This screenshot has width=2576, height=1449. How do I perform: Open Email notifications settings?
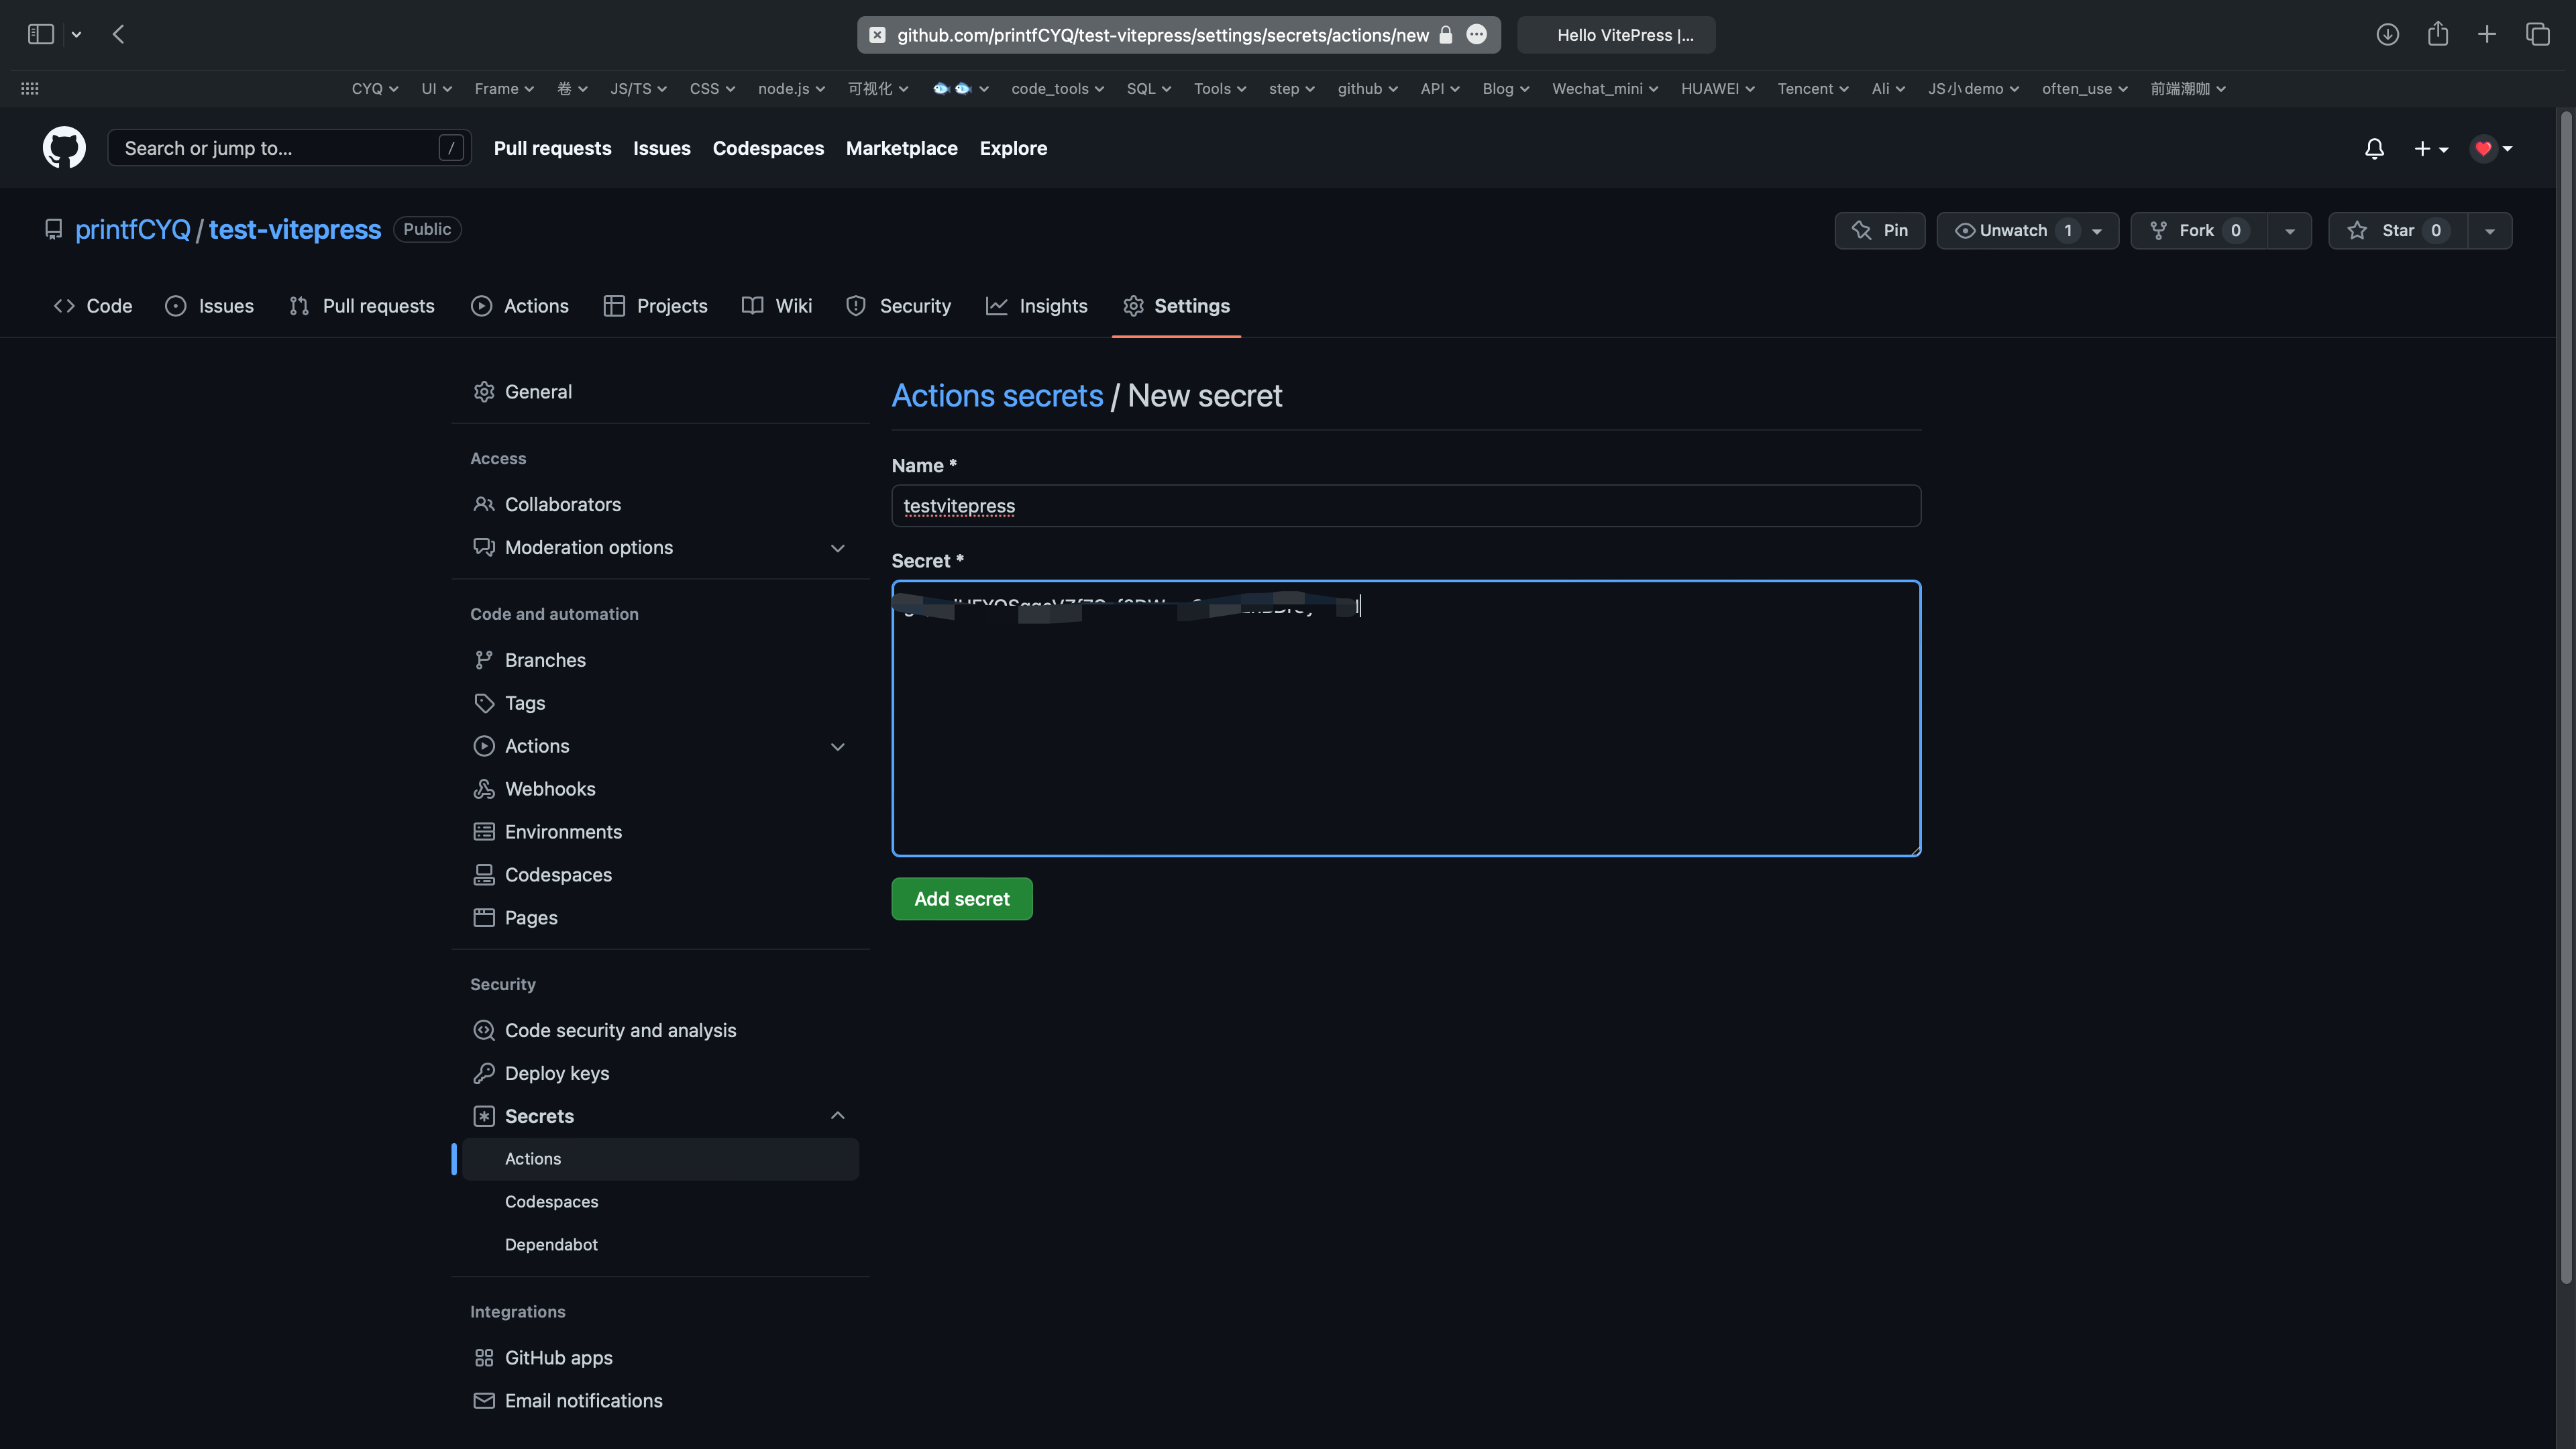pyautogui.click(x=660, y=1401)
